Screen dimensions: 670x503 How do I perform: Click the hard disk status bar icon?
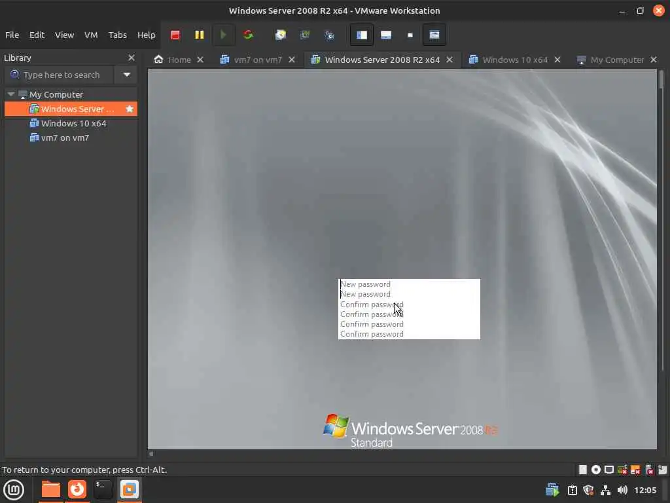pyautogui.click(x=583, y=470)
